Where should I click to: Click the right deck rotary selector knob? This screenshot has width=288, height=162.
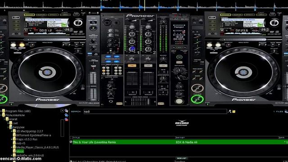(x=274, y=23)
